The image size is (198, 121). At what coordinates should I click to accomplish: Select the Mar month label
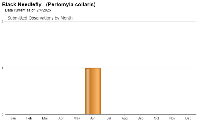(45, 118)
